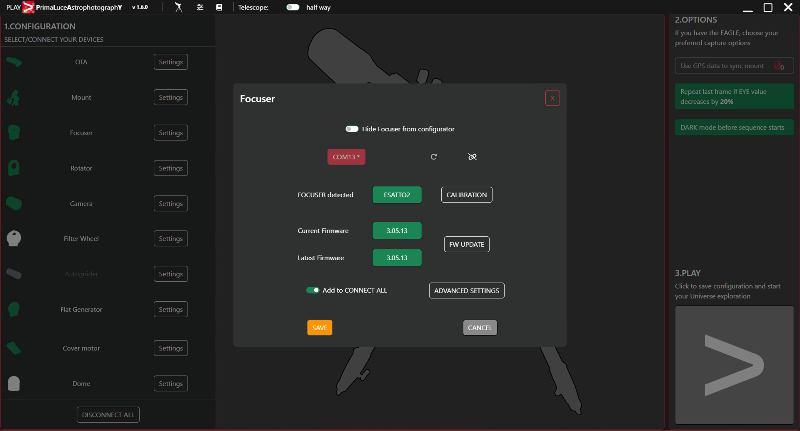Open Settings for Cover motor

coord(171,348)
